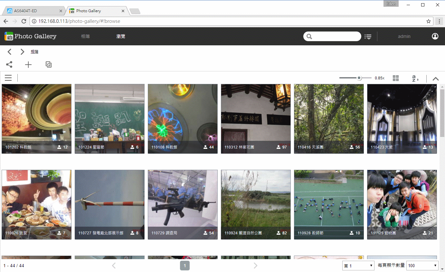Reload the page
This screenshot has width=445, height=272.
coord(24,21)
